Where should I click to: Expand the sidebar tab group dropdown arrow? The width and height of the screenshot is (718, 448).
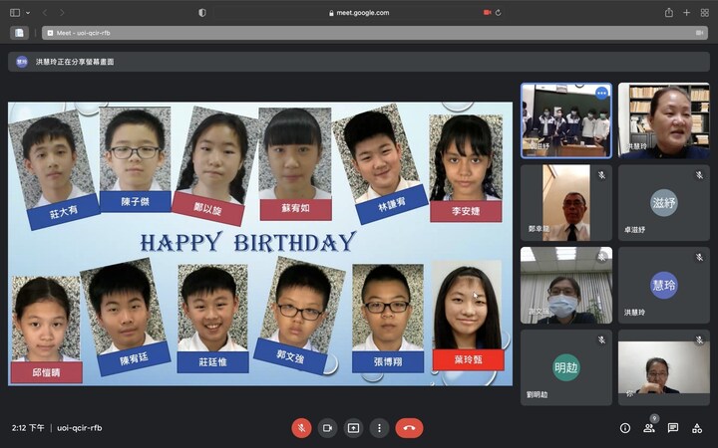(27, 13)
